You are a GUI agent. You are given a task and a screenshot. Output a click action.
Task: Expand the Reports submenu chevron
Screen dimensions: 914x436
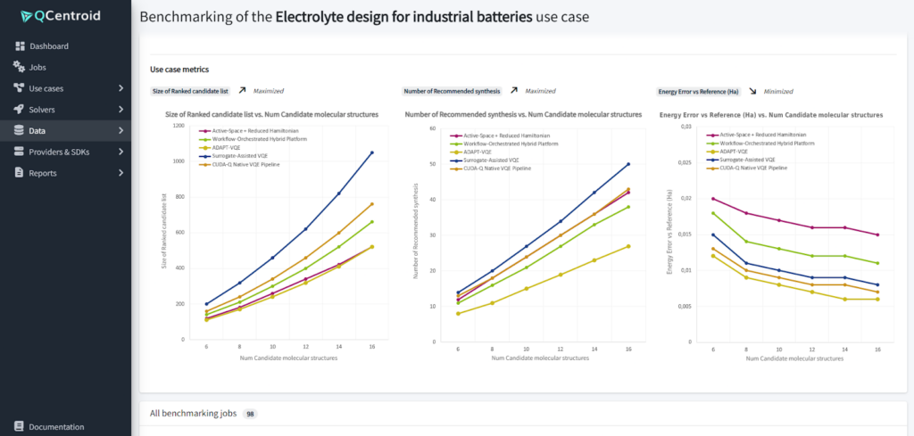point(120,173)
